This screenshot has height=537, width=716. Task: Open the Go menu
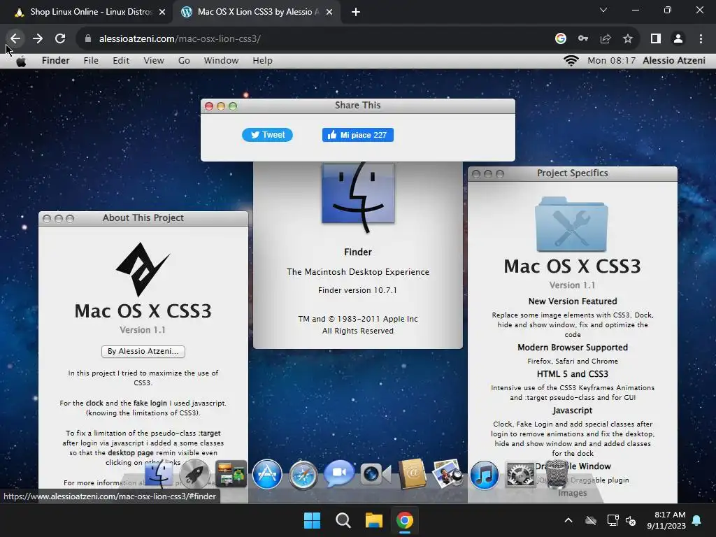pyautogui.click(x=184, y=61)
